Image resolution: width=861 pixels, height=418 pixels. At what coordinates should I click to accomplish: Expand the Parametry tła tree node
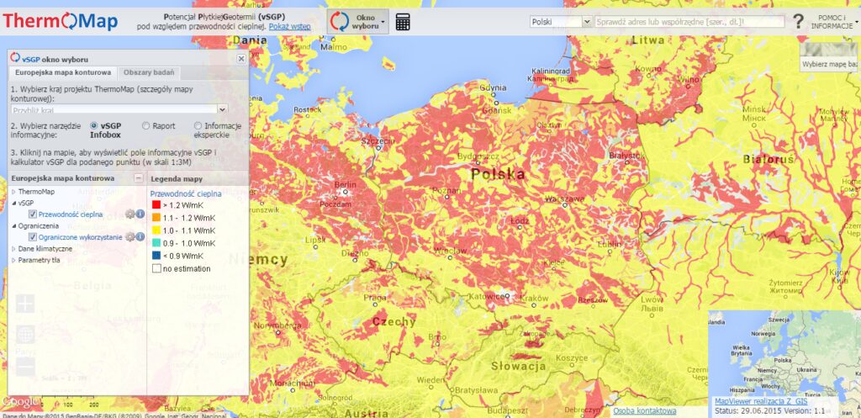[13, 261]
